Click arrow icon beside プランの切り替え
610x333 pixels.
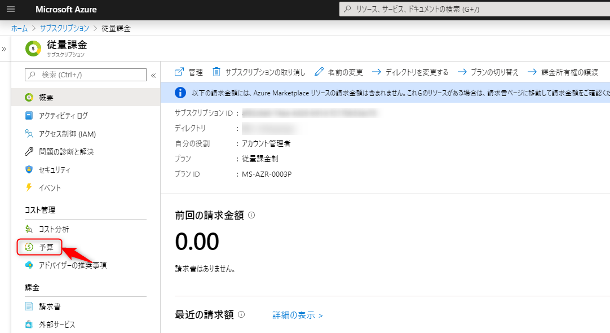[462, 72]
